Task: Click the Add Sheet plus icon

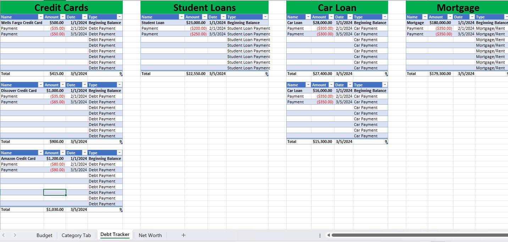Action: click(183, 235)
